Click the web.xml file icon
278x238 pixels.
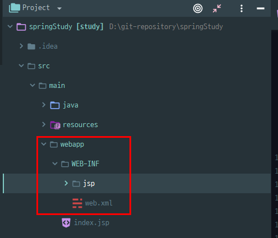(77, 203)
